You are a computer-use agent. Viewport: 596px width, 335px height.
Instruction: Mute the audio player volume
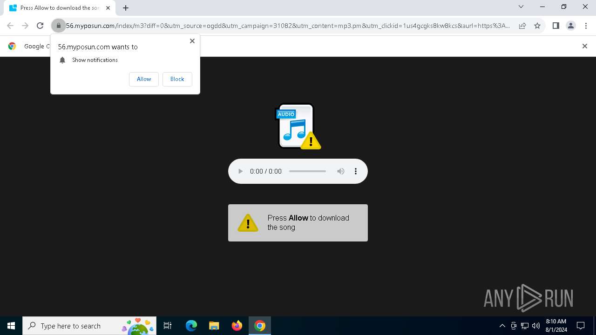(341, 171)
